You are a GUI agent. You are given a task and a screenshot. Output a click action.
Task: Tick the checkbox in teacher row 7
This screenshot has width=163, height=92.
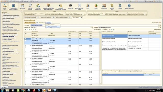(x=25, y=79)
